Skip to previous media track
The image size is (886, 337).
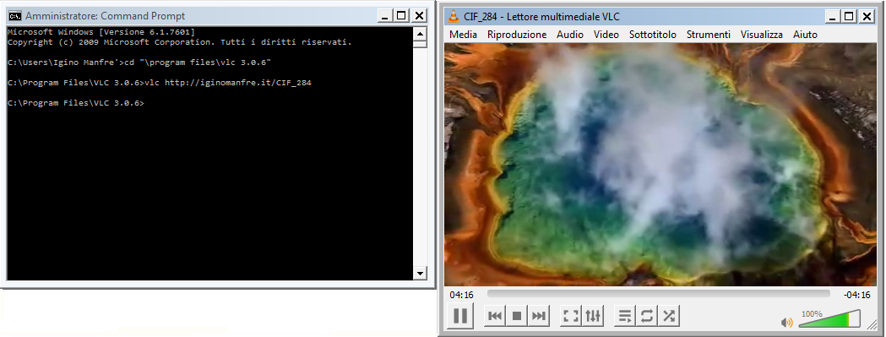tap(495, 316)
